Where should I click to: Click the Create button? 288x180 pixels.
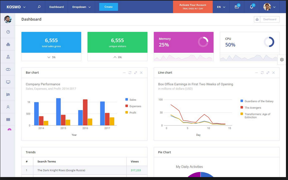click(109, 7)
